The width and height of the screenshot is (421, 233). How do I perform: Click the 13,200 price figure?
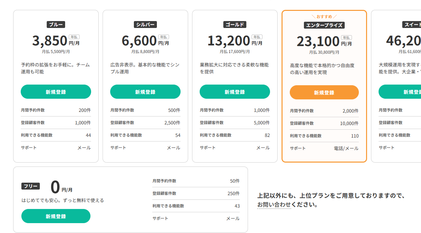pos(229,40)
